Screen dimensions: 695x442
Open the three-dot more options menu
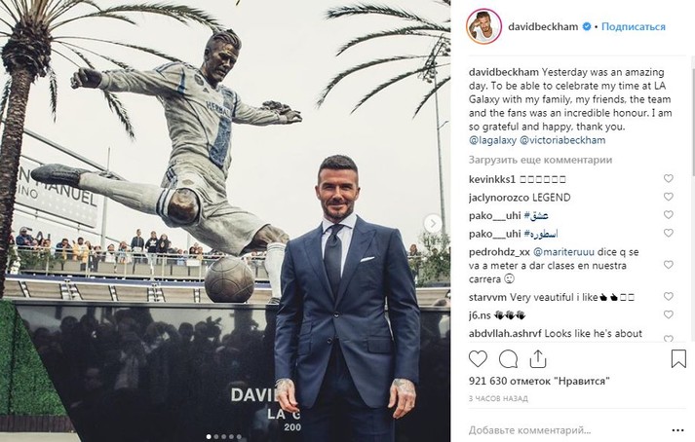tap(677, 430)
